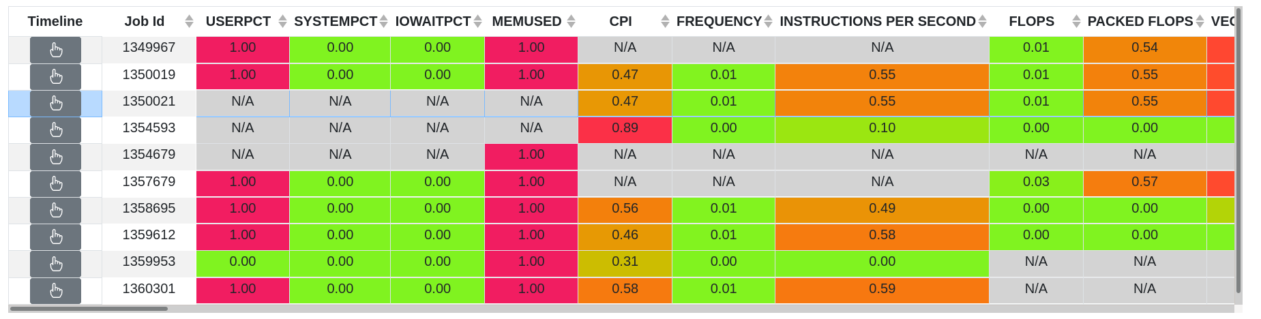Sort by MEMUSED column arrows
The width and height of the screenshot is (1261, 319).
572,22
